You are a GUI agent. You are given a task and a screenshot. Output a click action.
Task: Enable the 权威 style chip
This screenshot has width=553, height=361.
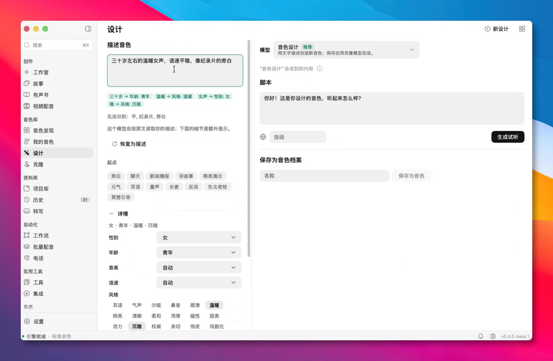click(156, 326)
